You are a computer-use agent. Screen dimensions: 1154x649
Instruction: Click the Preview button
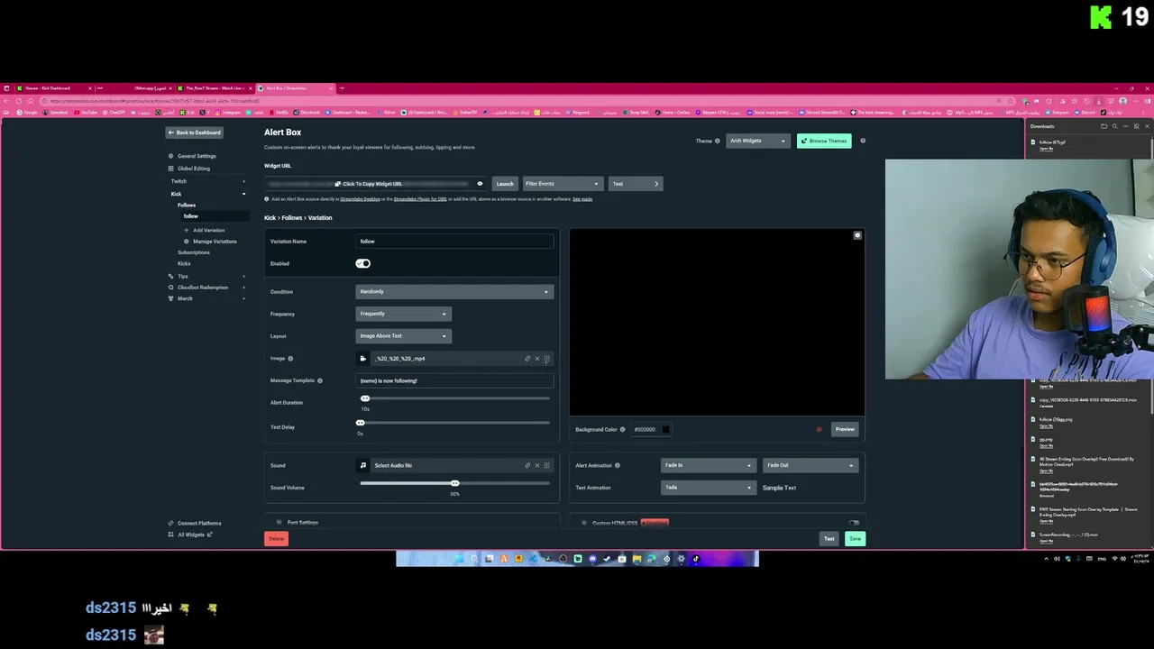845,430
